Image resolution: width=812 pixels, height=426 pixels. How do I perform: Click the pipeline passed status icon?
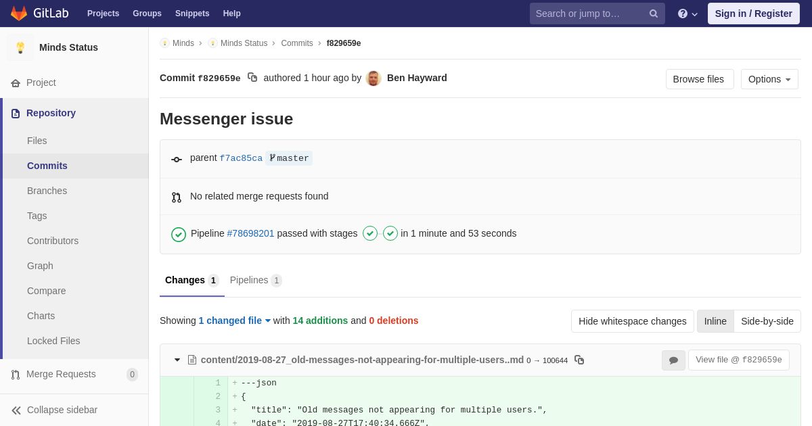pos(179,234)
